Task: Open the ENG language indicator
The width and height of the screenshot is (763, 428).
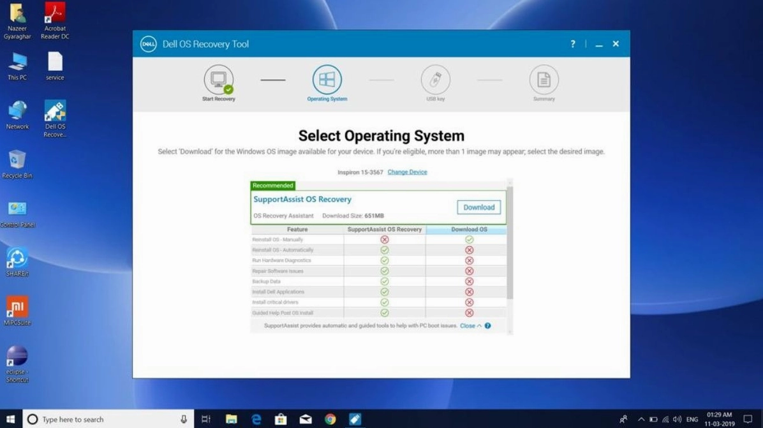Action: 692,420
